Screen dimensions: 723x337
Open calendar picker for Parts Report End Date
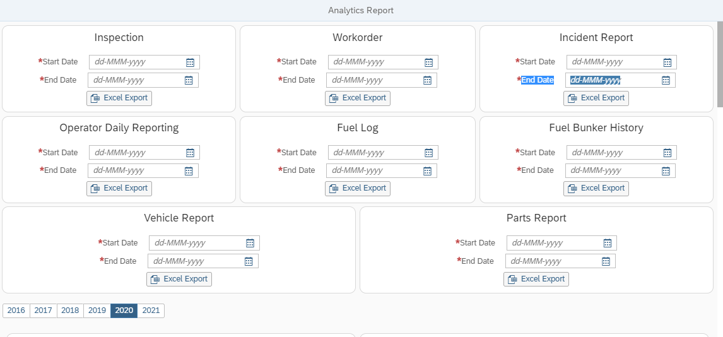[606, 261]
